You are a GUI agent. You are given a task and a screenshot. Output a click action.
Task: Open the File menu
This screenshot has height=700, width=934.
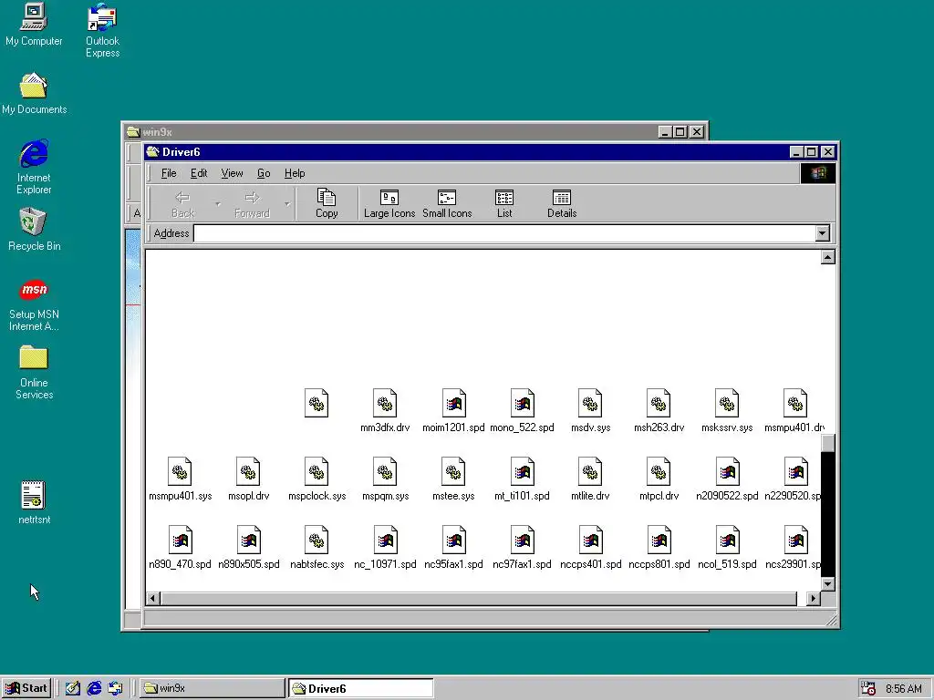click(x=169, y=173)
